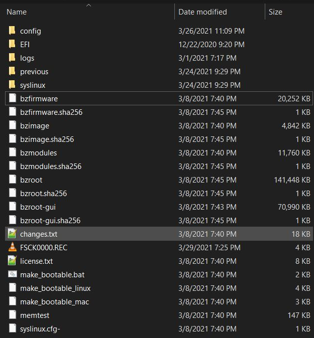Select the bzfirmware file name
This screenshot has width=314, height=338.
(x=39, y=99)
